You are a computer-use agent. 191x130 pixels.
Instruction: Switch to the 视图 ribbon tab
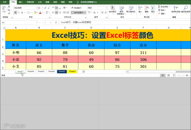point(63,2)
